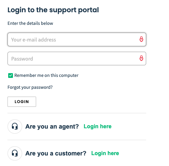Click the 'Are you a customer?' text
The height and width of the screenshot is (166, 169).
(56, 153)
